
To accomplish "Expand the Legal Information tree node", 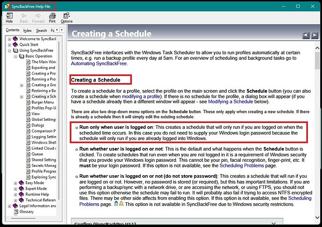I will pos(9,206).
